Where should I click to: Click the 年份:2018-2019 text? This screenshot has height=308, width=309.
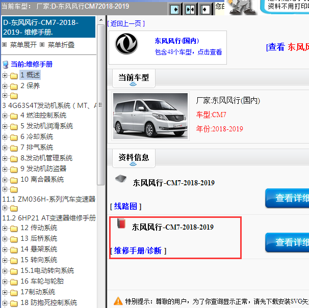point(219,129)
